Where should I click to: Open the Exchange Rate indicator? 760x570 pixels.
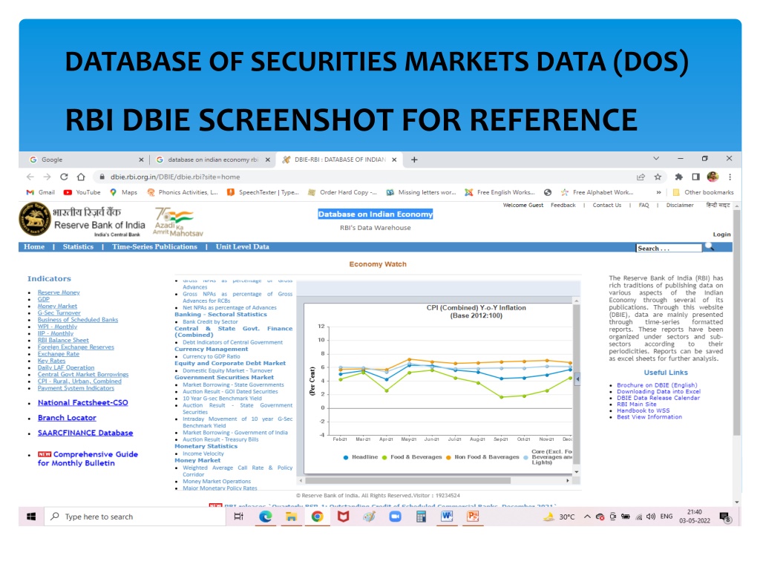coord(58,354)
